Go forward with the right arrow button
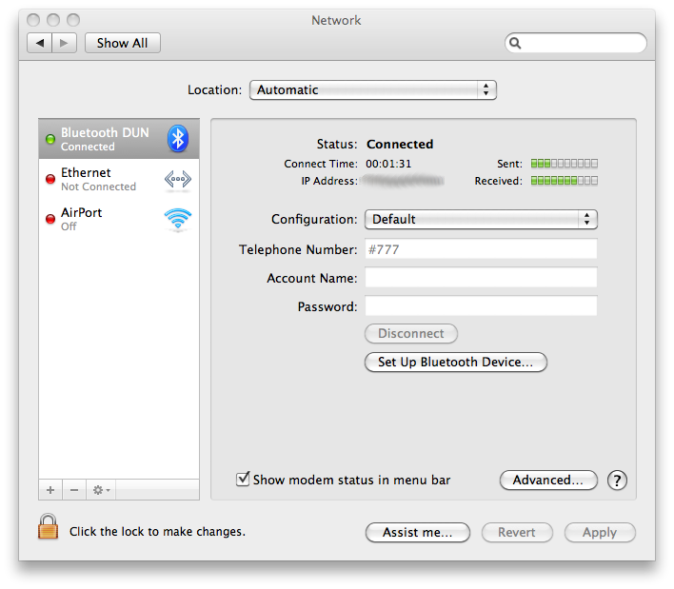 (65, 43)
